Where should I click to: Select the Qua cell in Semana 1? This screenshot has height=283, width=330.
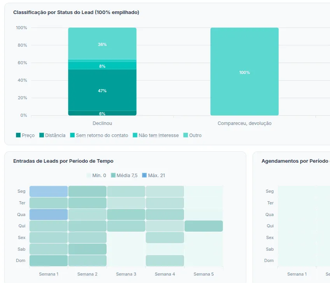[x=49, y=214]
